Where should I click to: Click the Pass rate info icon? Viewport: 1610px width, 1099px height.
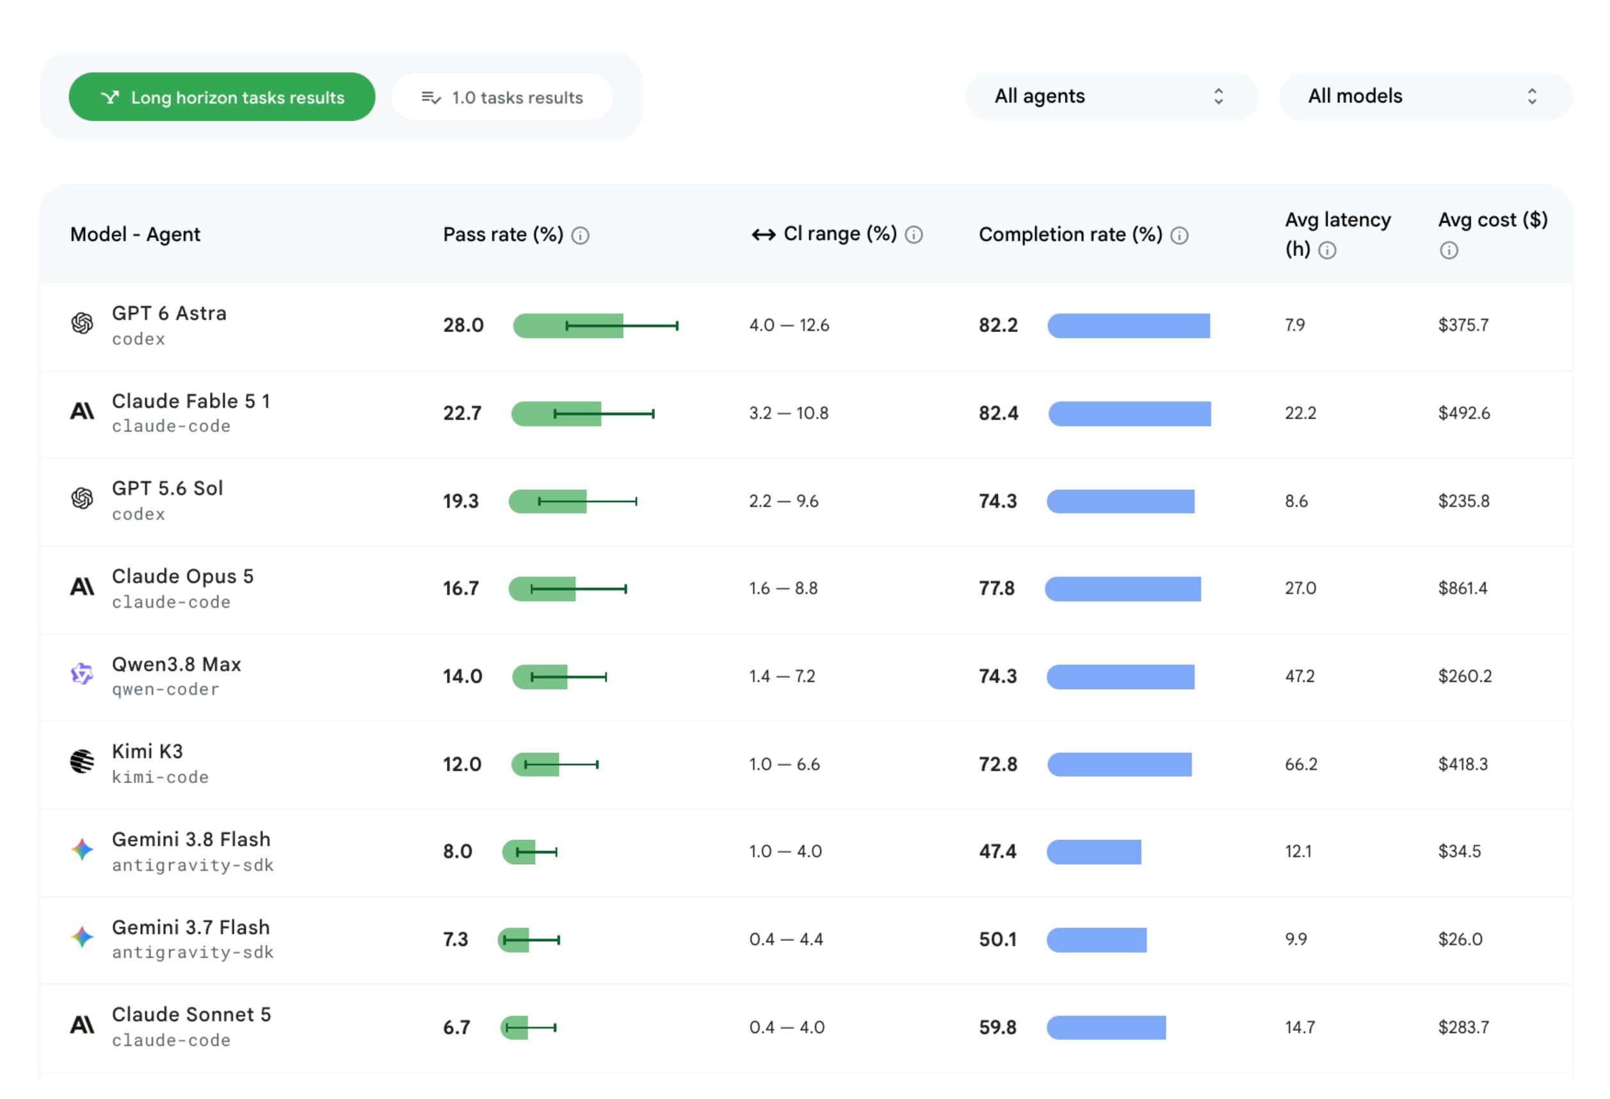tap(581, 236)
